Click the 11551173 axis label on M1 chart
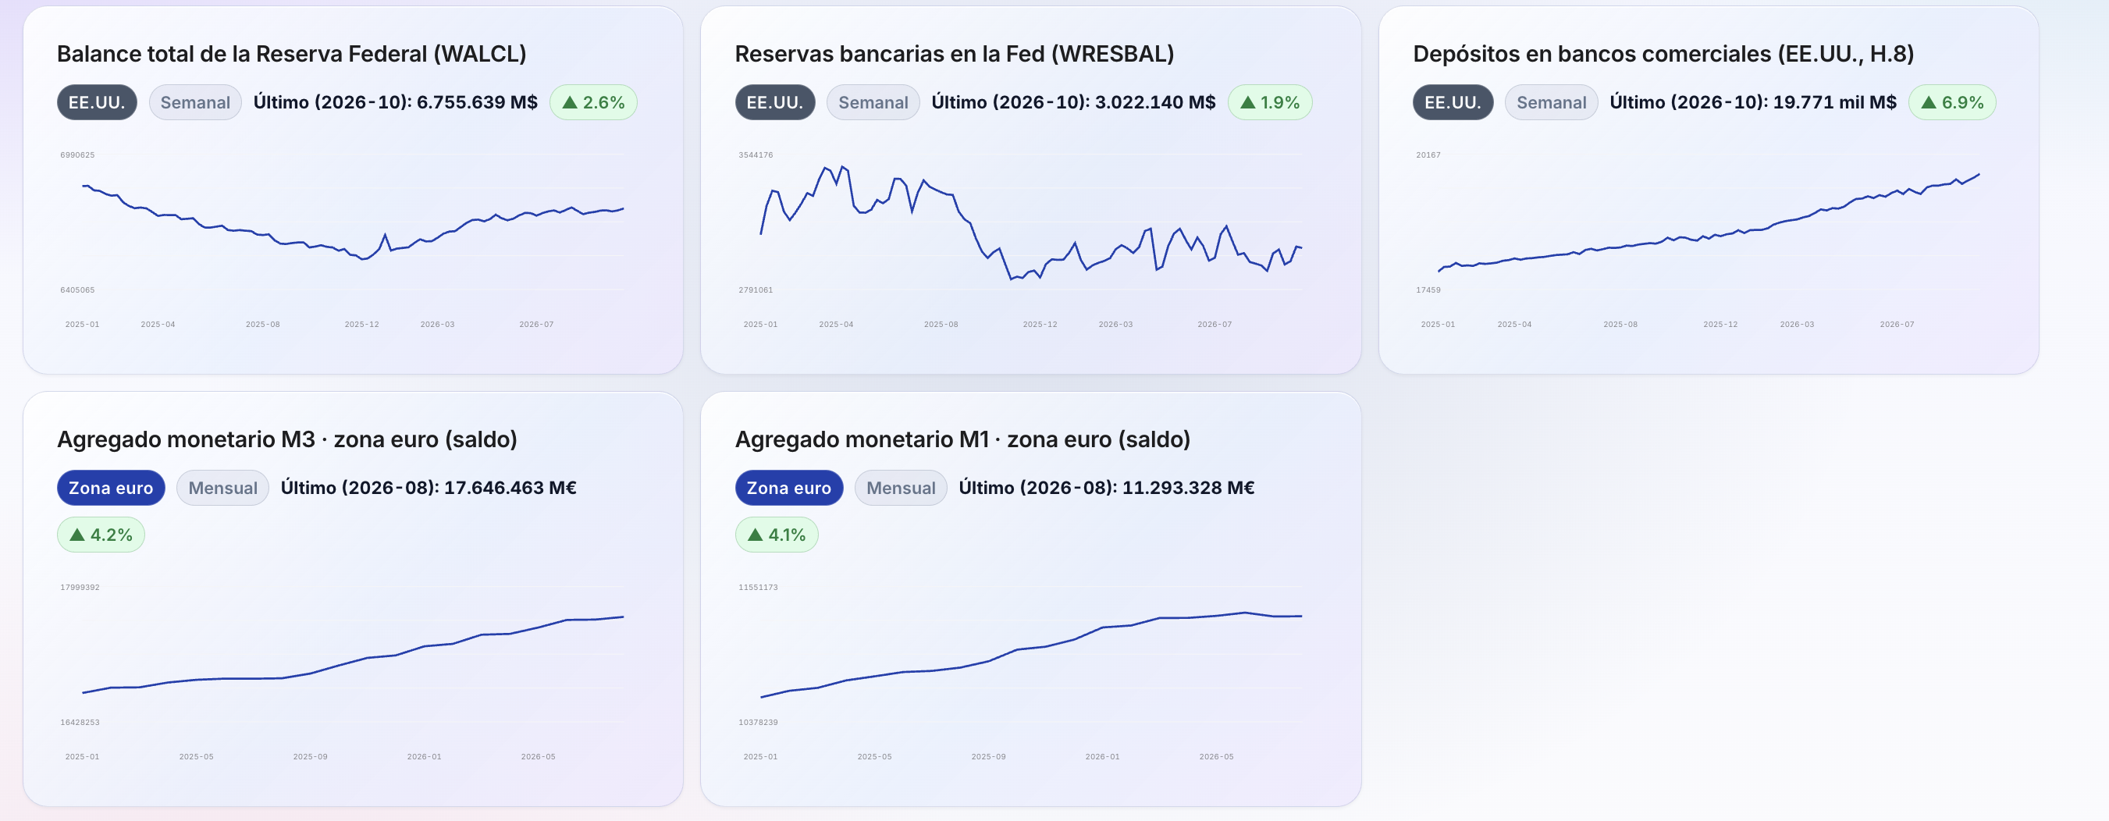This screenshot has width=2109, height=821. (x=757, y=587)
